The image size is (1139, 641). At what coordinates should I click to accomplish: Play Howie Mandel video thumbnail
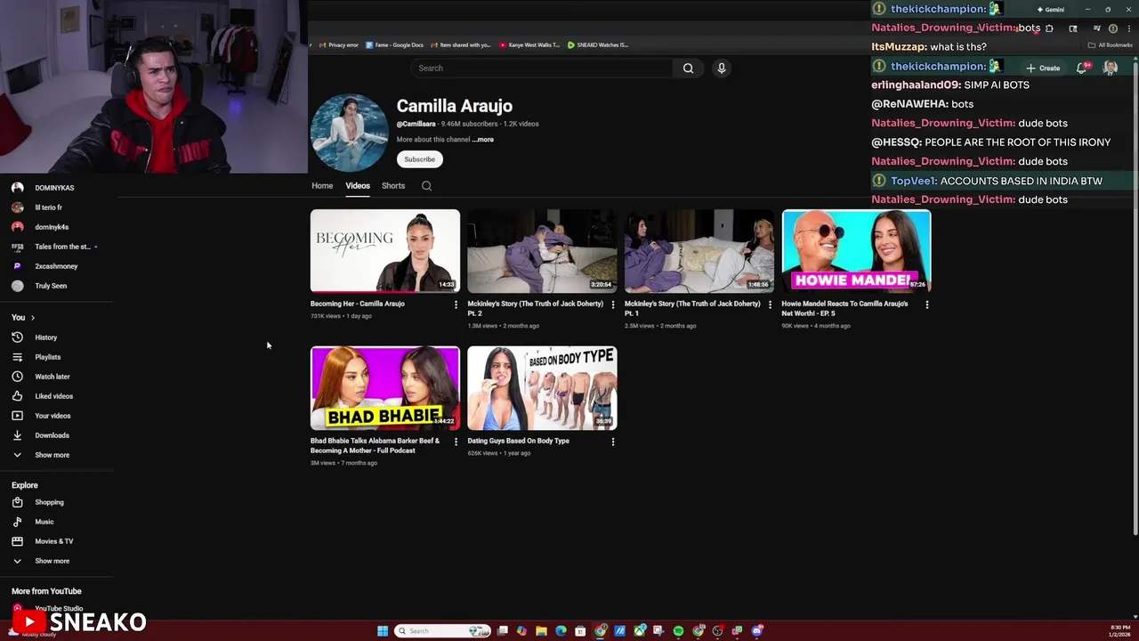(x=856, y=251)
